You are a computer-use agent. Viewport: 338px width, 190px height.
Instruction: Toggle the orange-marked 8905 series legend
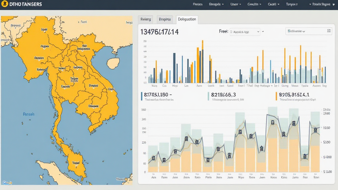click(294, 95)
